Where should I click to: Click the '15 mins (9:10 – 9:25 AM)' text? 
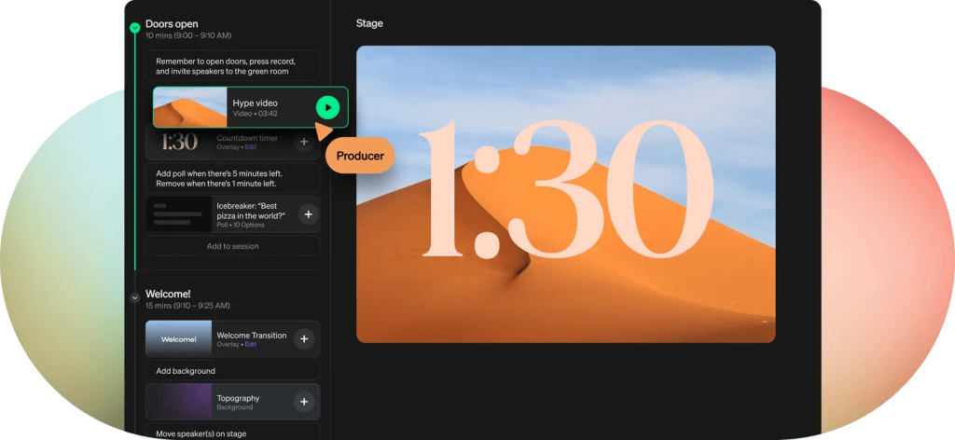tap(187, 306)
